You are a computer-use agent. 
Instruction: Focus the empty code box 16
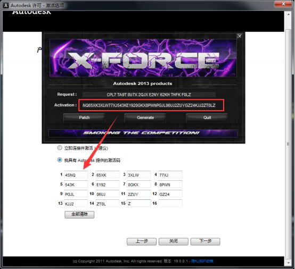170,203
